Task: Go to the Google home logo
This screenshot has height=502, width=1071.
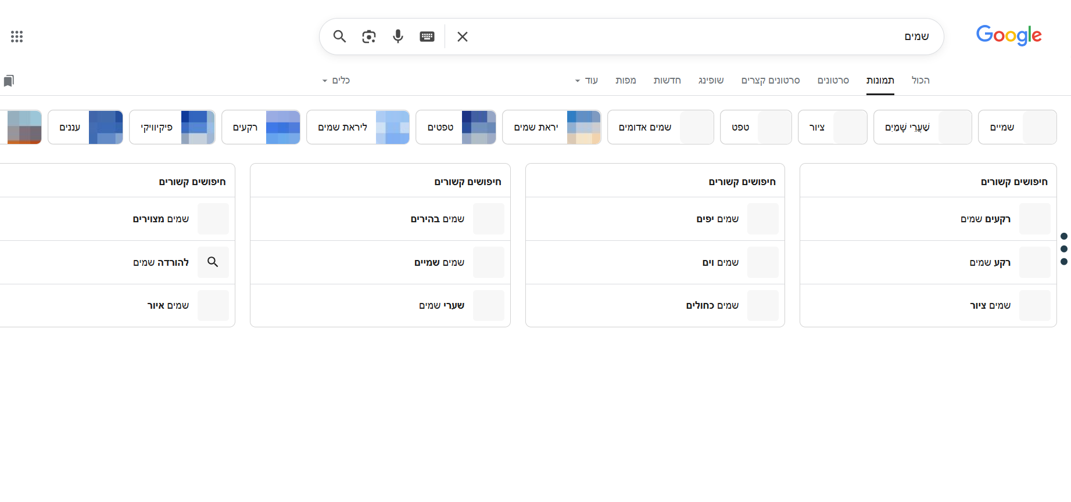Action: point(1009,35)
